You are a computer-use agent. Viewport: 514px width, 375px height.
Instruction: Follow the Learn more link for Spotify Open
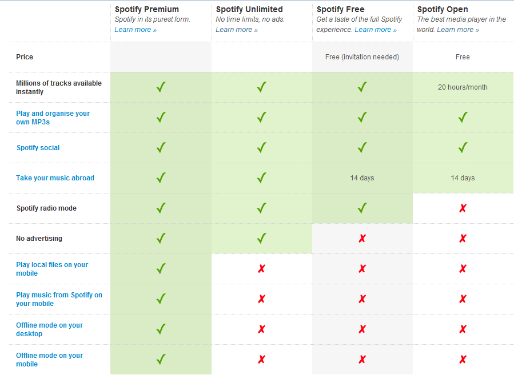click(x=458, y=30)
